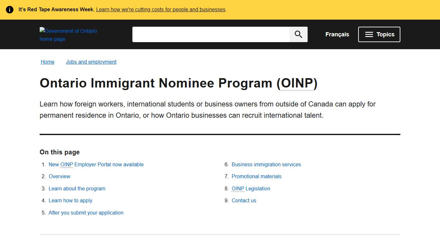
Task: Open the Topics navigation menu
Action: coord(379,34)
